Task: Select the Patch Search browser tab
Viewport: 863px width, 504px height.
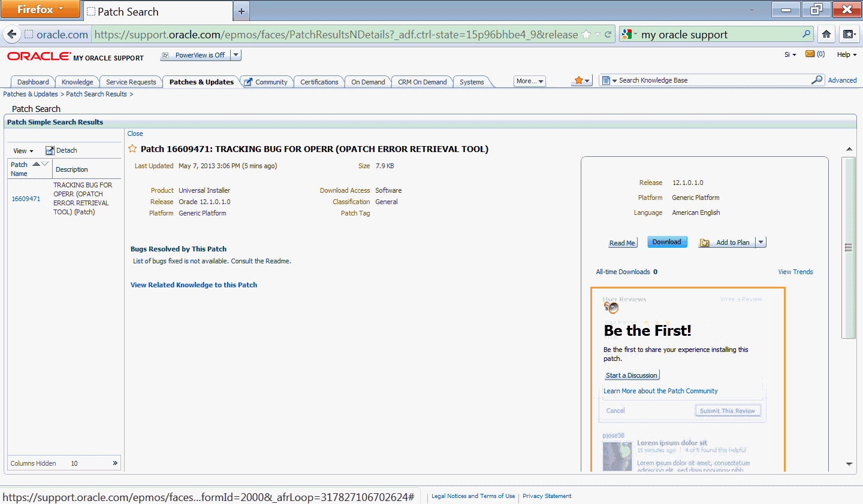Action: click(x=158, y=11)
